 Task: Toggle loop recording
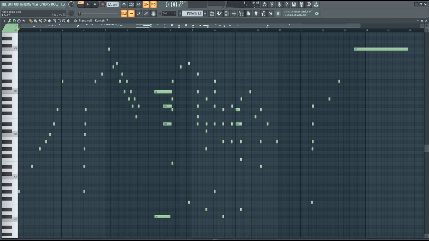tap(154, 4)
